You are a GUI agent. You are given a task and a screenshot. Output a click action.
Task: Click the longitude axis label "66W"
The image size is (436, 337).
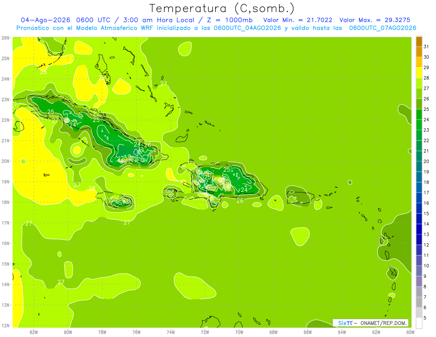coord(308,332)
